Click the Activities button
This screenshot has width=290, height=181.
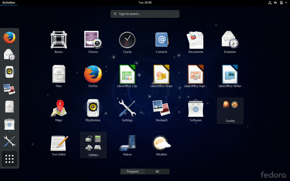point(9,3)
